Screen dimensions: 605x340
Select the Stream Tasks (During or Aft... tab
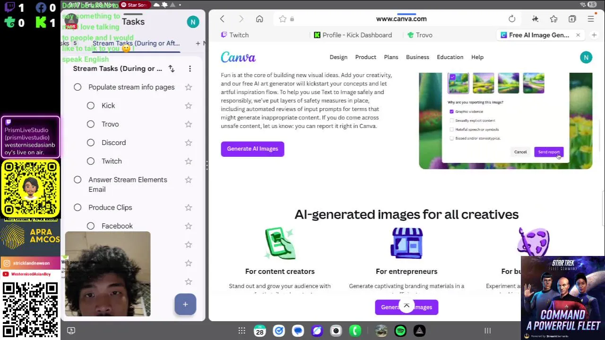(136, 43)
